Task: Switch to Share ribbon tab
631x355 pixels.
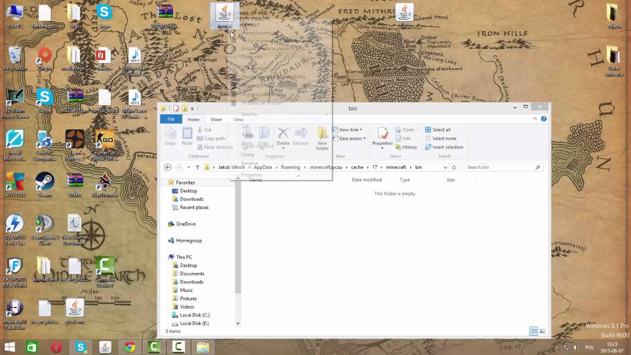Action: pos(216,119)
